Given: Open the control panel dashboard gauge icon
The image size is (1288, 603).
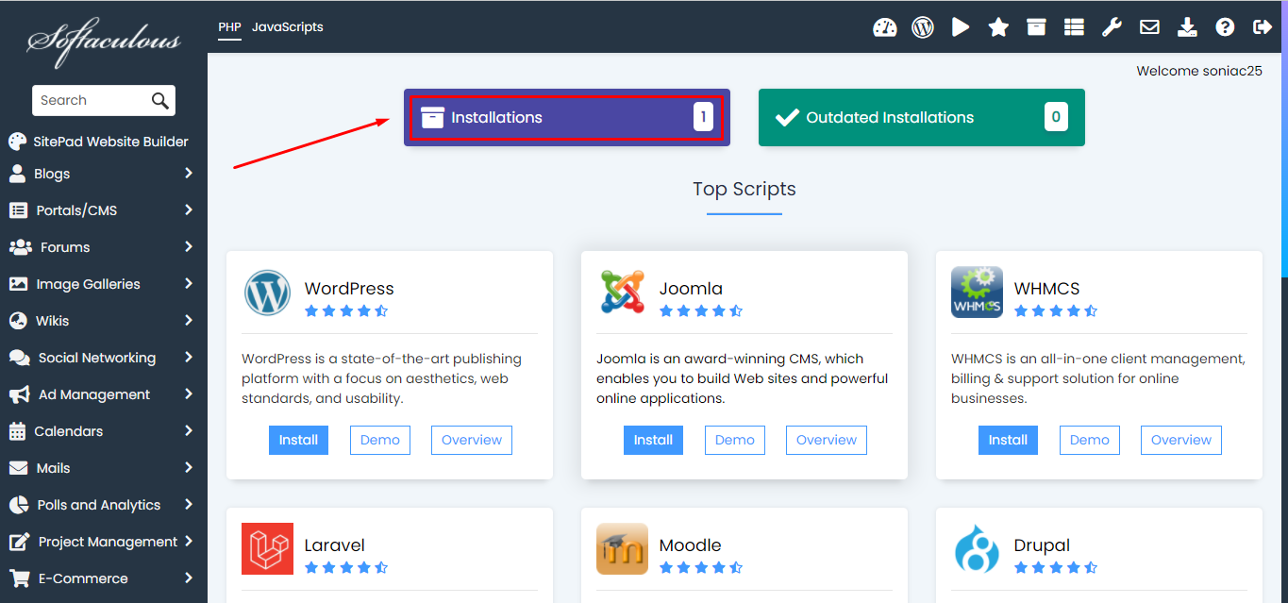Looking at the screenshot, I should point(884,27).
